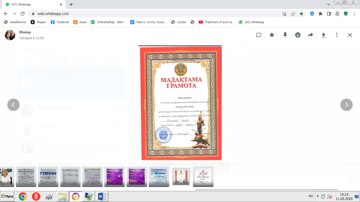360x202 pixels.
Task: Open the Пуск start menu
Action: [7, 196]
